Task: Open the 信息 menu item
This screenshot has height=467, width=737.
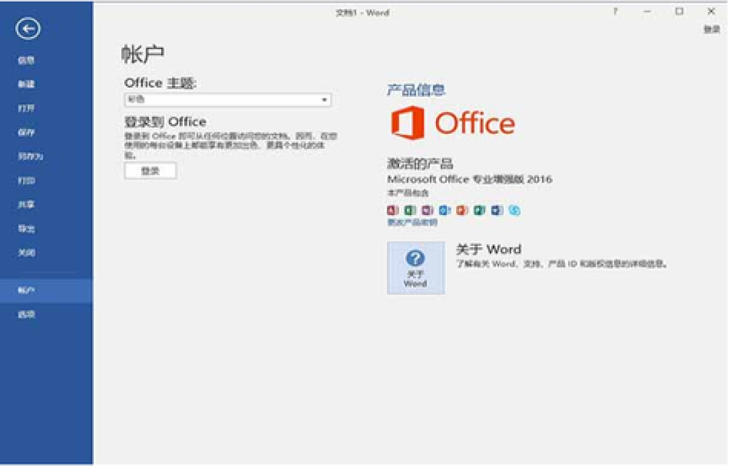Action: click(x=27, y=60)
